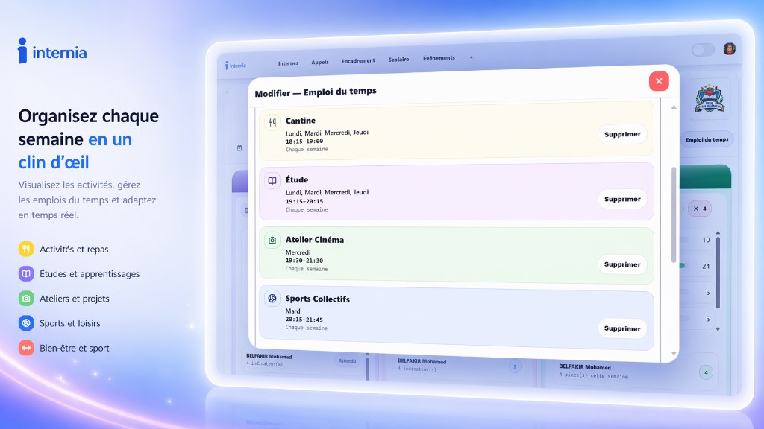Viewport: 764px width, 429px height.
Task: Click the value 24 in the right list
Action: [x=706, y=266]
